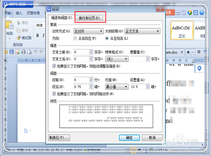Screen dimensions: 211x156
Task: Click the help question mark icon
Action: tap(202, 13)
